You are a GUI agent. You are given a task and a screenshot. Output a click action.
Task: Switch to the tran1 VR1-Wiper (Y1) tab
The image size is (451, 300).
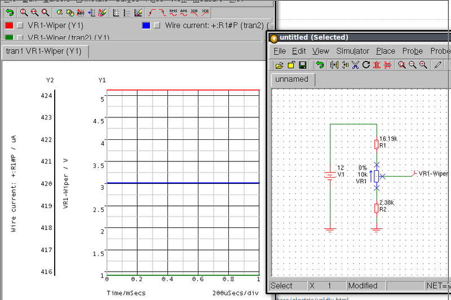coord(44,51)
